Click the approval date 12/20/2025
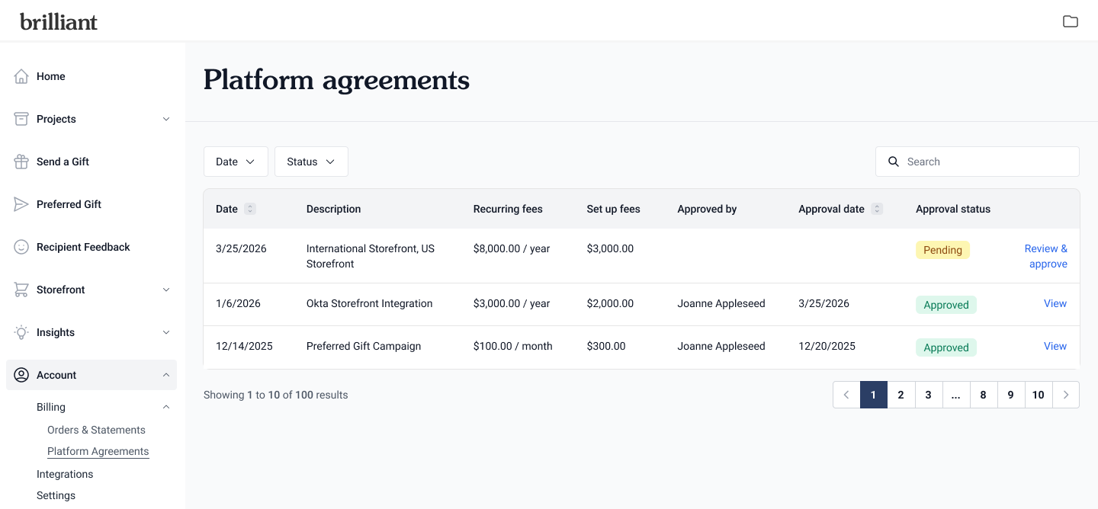The width and height of the screenshot is (1098, 509). coord(827,346)
